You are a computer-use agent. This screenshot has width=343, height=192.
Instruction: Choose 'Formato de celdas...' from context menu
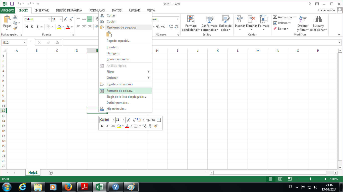click(120, 91)
